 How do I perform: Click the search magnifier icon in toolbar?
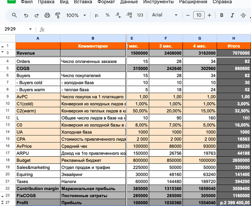14,15
